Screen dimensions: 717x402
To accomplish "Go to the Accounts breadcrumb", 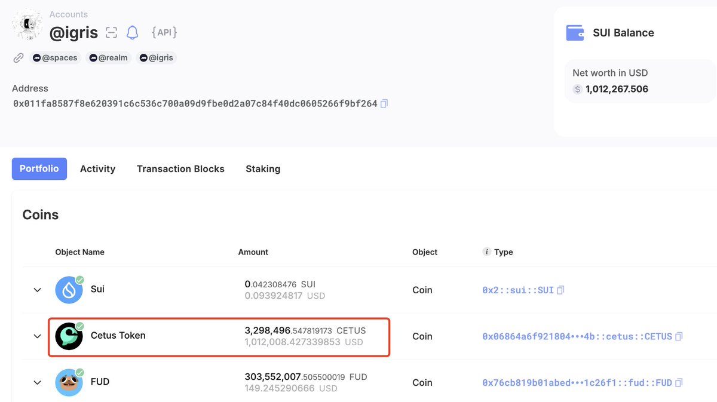I will 69,14.
